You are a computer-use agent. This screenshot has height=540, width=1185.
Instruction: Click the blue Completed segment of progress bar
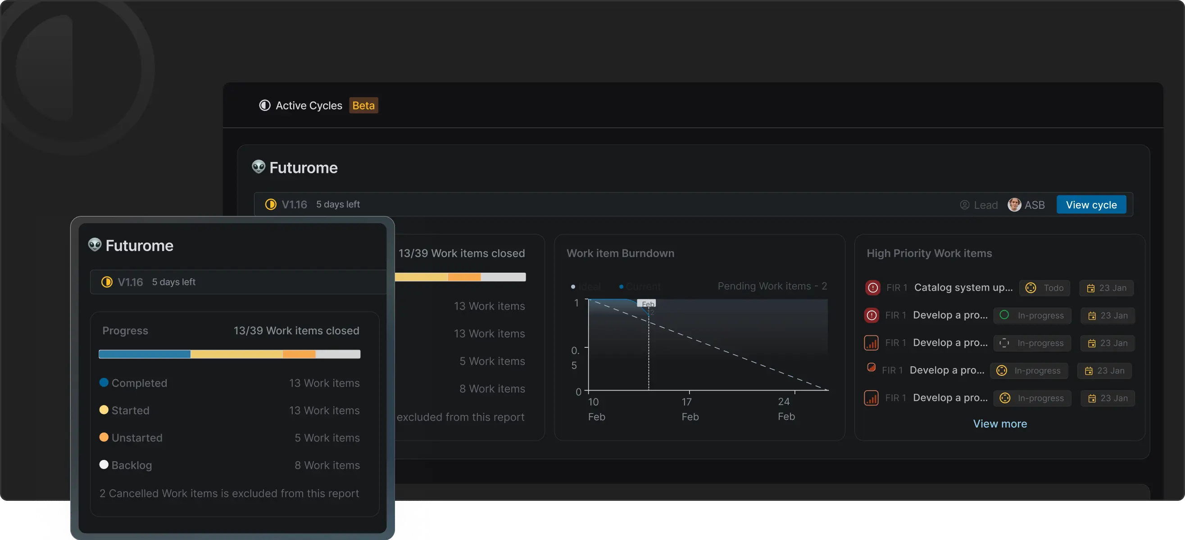pos(144,354)
